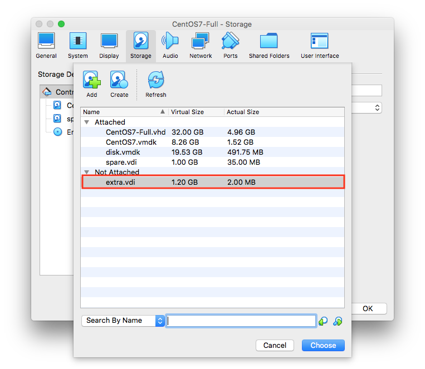Open the Network settings tab
This screenshot has width=425, height=369.
pyautogui.click(x=201, y=46)
